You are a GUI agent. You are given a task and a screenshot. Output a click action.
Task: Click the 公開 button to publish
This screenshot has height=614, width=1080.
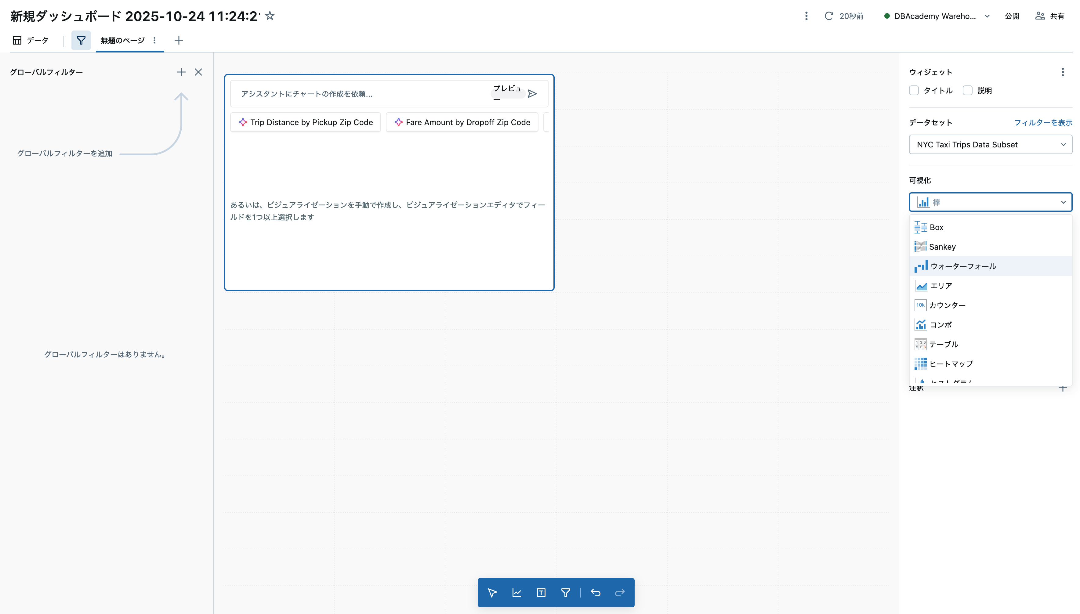click(1012, 16)
